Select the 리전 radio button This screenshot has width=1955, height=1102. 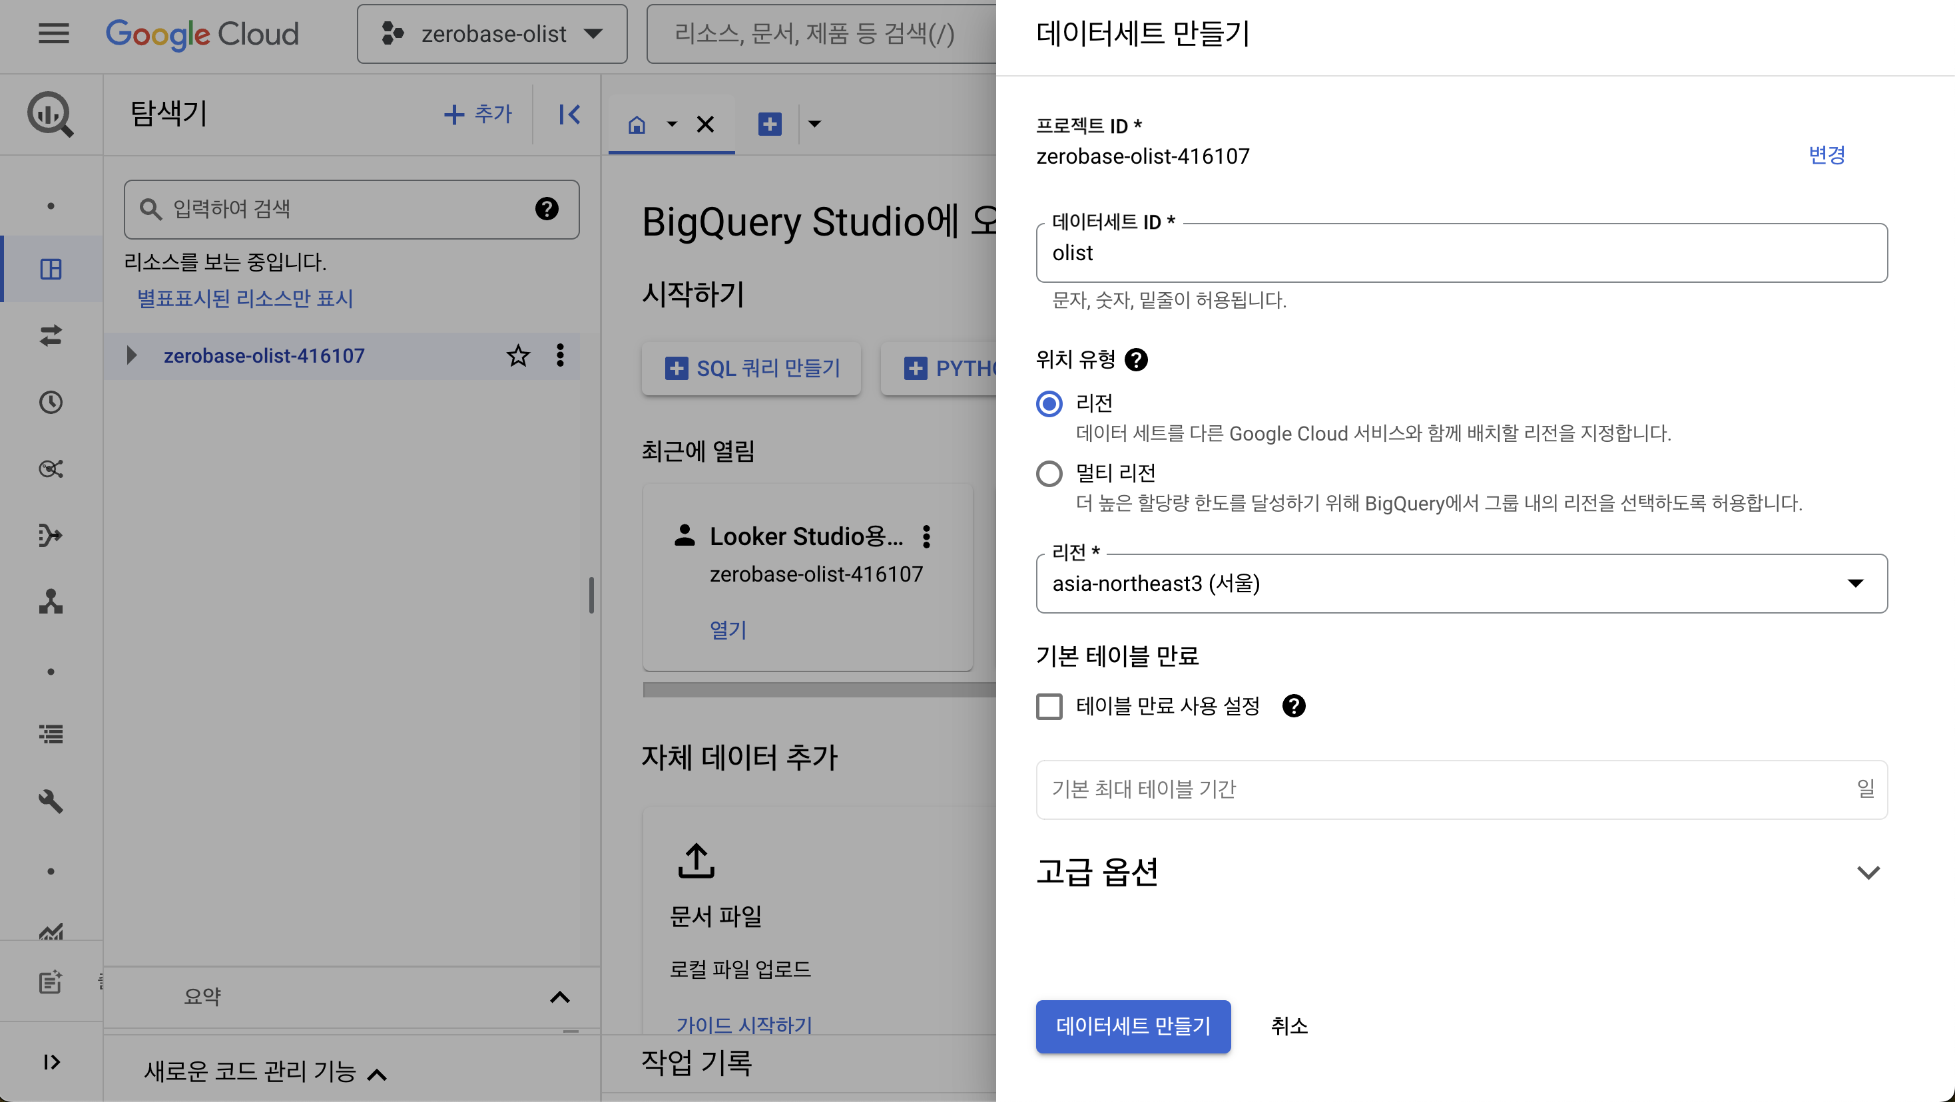click(x=1049, y=403)
